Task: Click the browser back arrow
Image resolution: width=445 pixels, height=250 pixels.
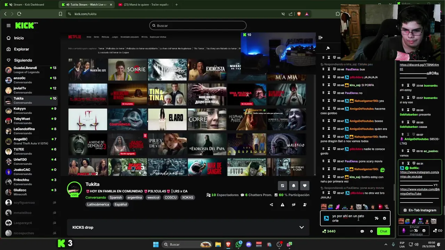Action: click(x=5, y=14)
